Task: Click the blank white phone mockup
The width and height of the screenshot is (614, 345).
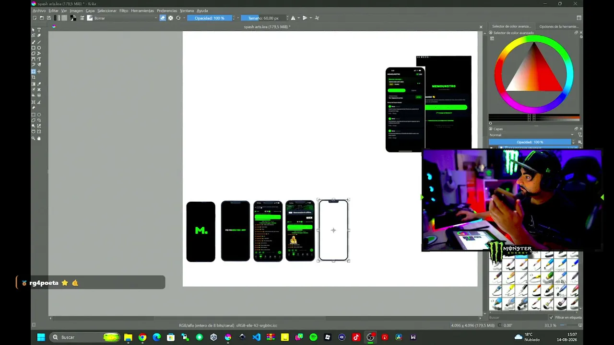Action: pyautogui.click(x=333, y=230)
